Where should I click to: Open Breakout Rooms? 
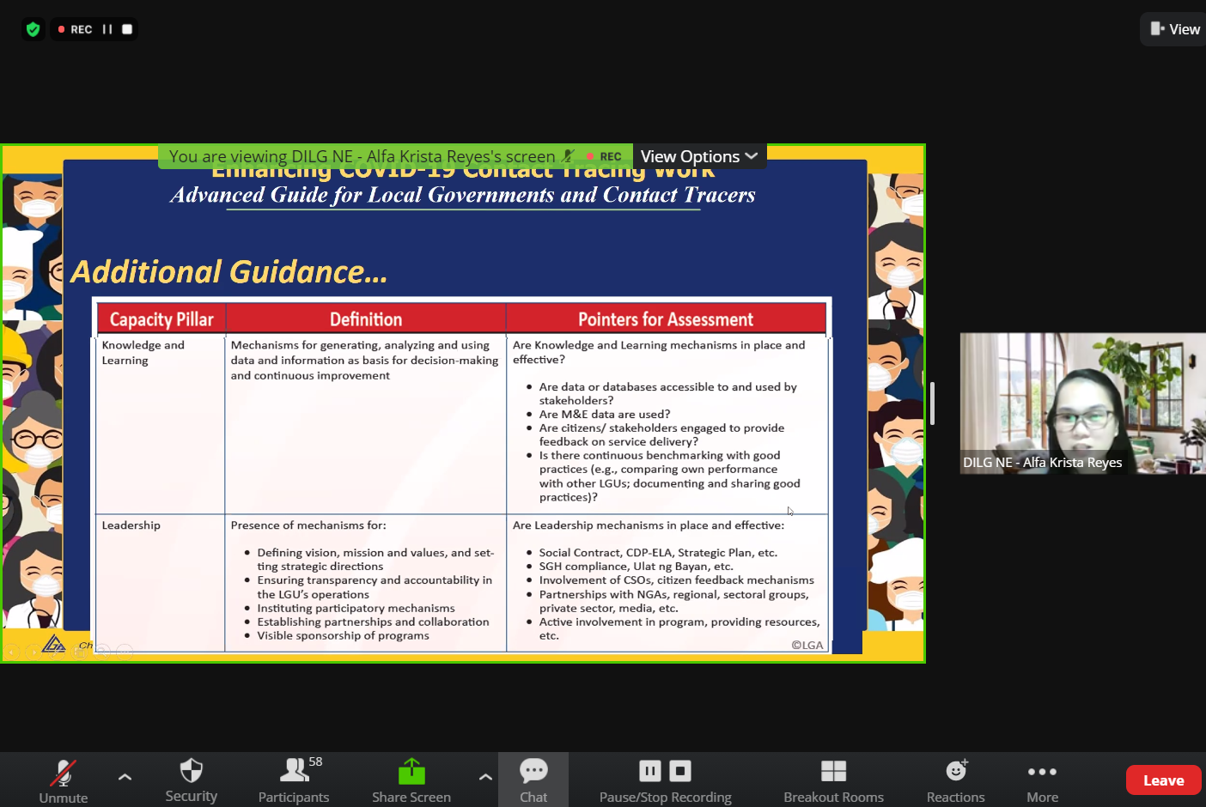tap(833, 780)
